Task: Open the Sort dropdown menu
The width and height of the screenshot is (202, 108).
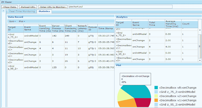Action: (x=12, y=22)
